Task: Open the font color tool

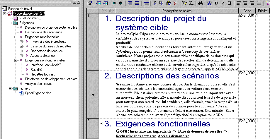Action: pyautogui.click(x=209, y=3)
